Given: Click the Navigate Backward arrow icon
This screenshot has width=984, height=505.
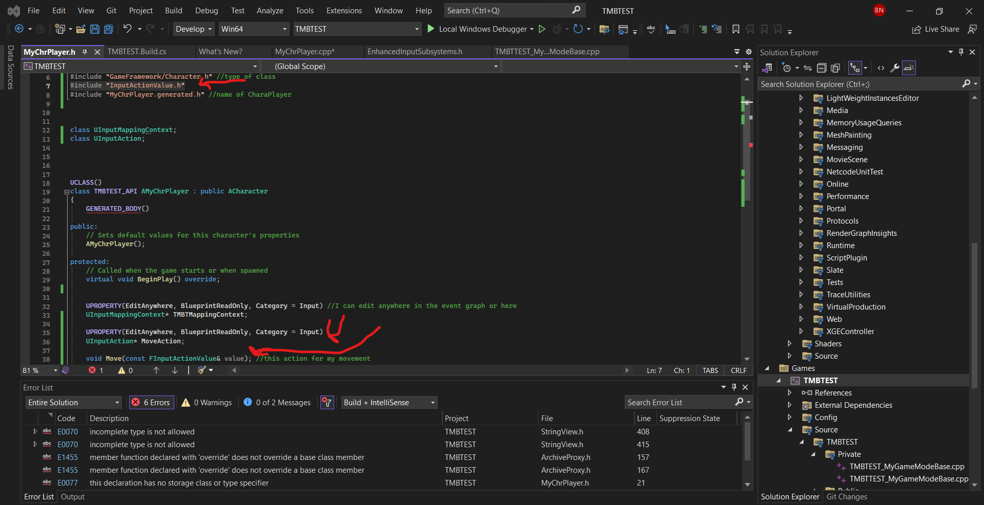Looking at the screenshot, I should (x=19, y=29).
